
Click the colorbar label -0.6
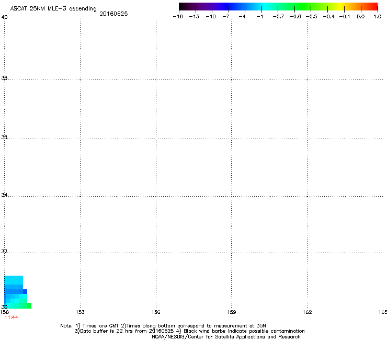pos(295,17)
